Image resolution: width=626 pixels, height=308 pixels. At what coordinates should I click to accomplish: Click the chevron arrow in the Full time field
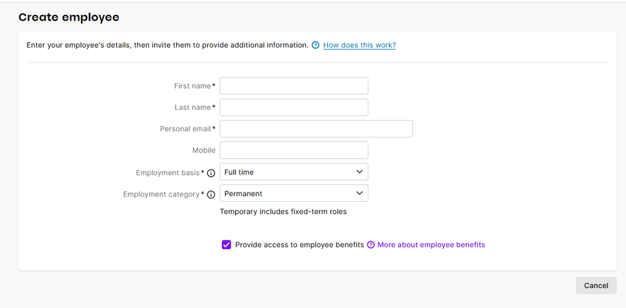point(359,172)
